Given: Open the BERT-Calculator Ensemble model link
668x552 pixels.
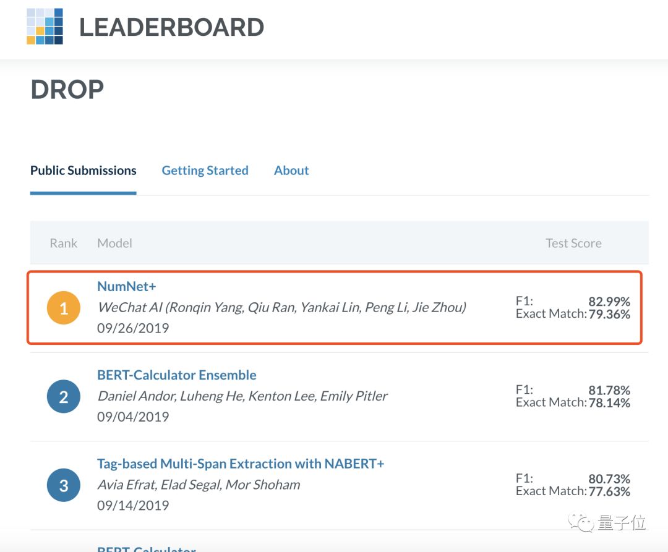Looking at the screenshot, I should click(177, 375).
